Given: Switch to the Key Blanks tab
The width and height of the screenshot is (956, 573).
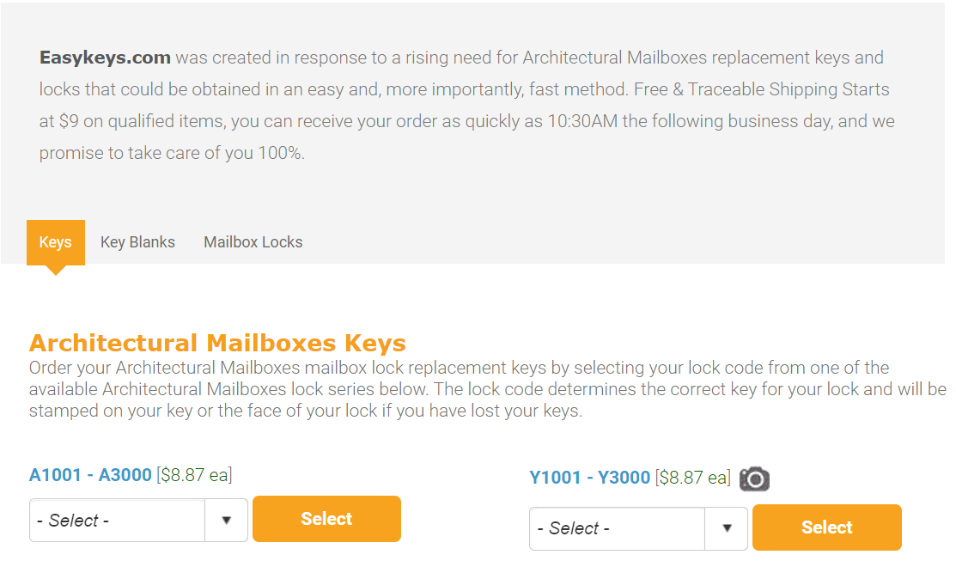Looking at the screenshot, I should 137,242.
